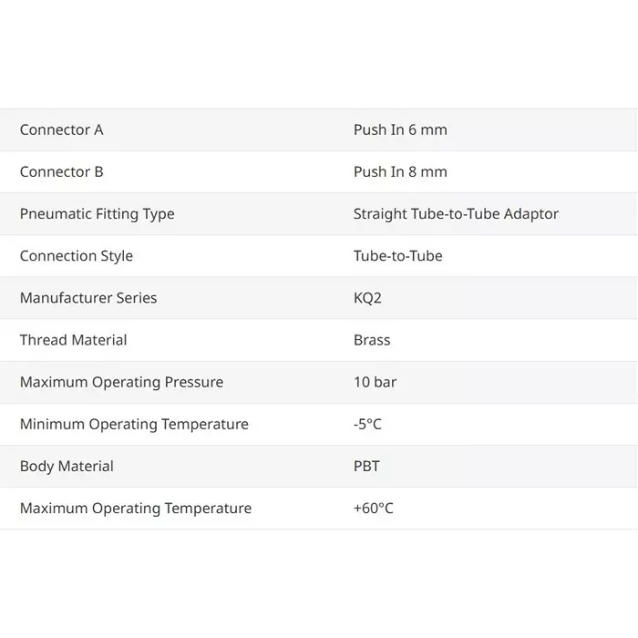Select the Brass value text
This screenshot has height=638, width=638.
(372, 340)
